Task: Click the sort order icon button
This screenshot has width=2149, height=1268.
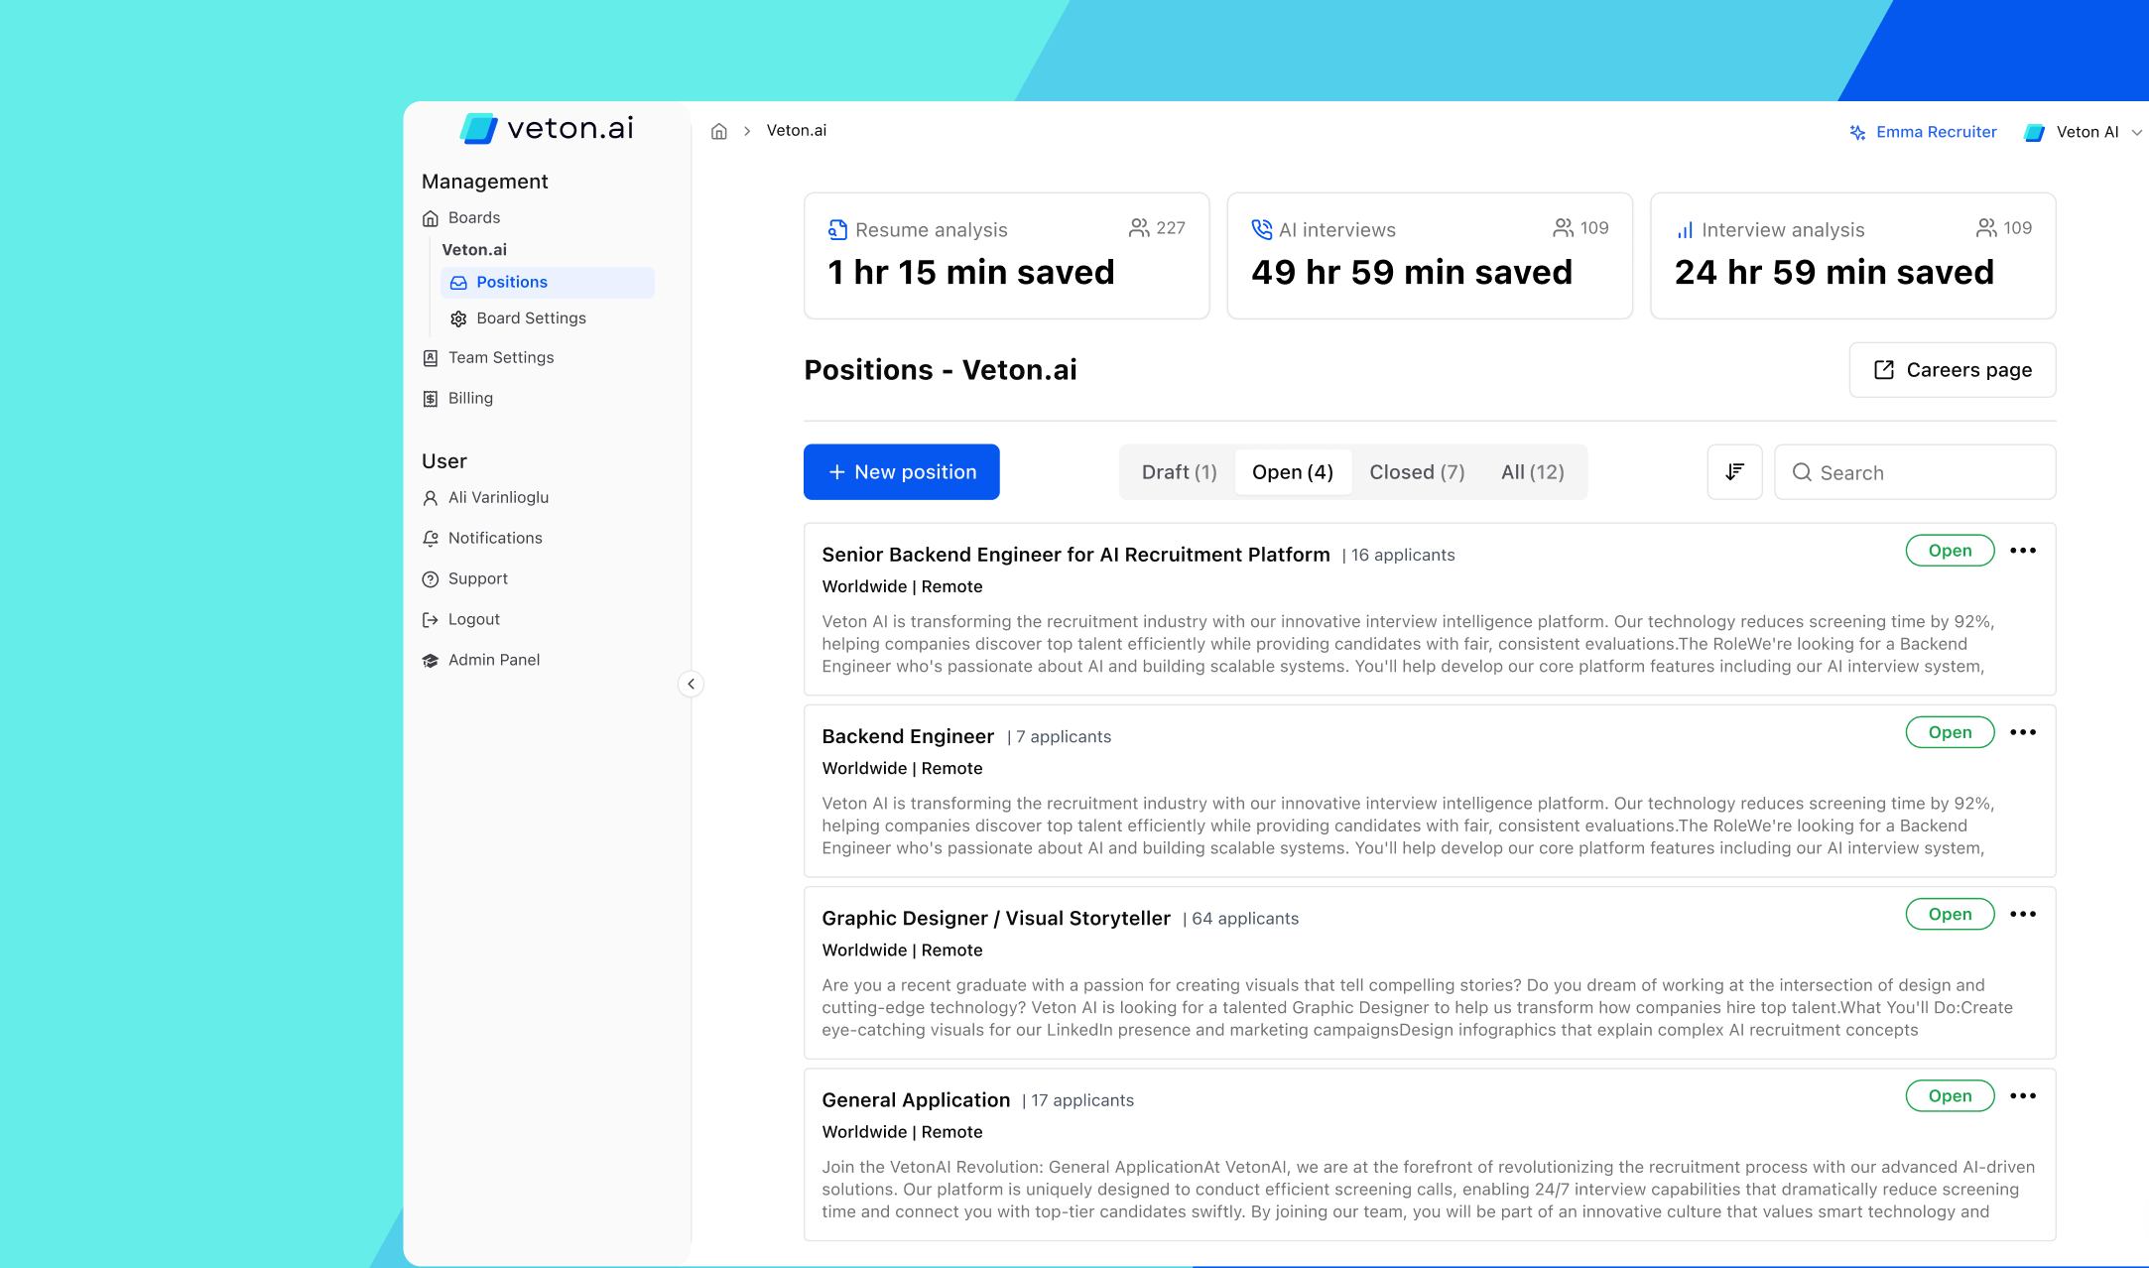Action: [x=1734, y=472]
